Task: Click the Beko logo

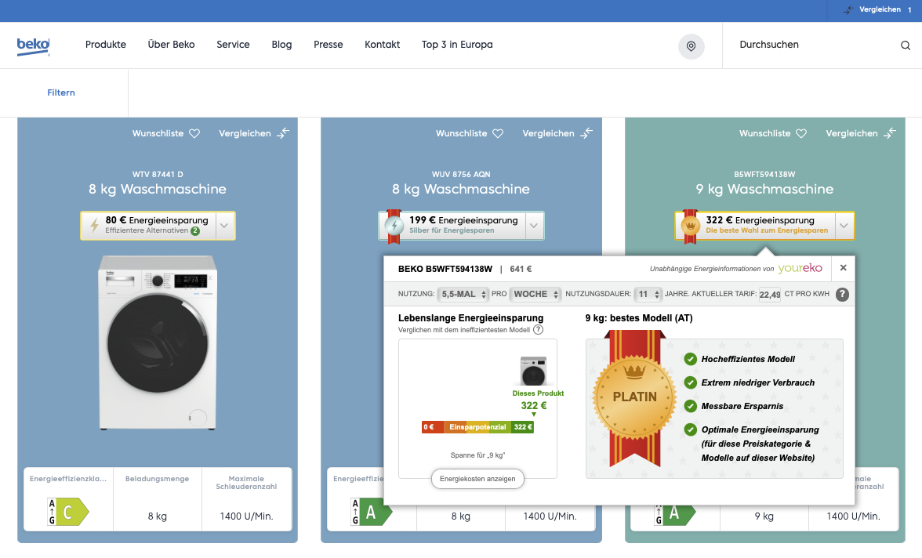Action: (33, 46)
